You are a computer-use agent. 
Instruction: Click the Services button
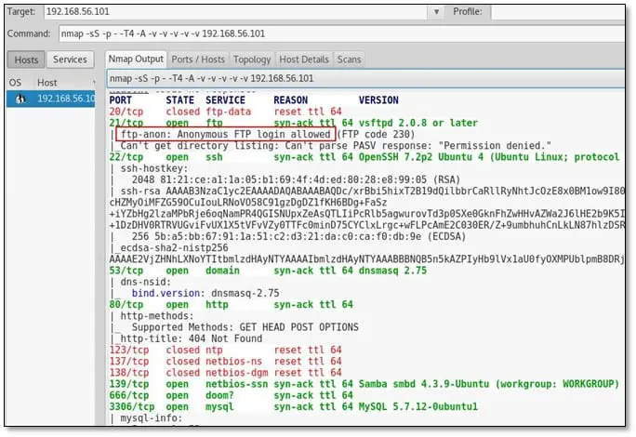tap(70, 60)
